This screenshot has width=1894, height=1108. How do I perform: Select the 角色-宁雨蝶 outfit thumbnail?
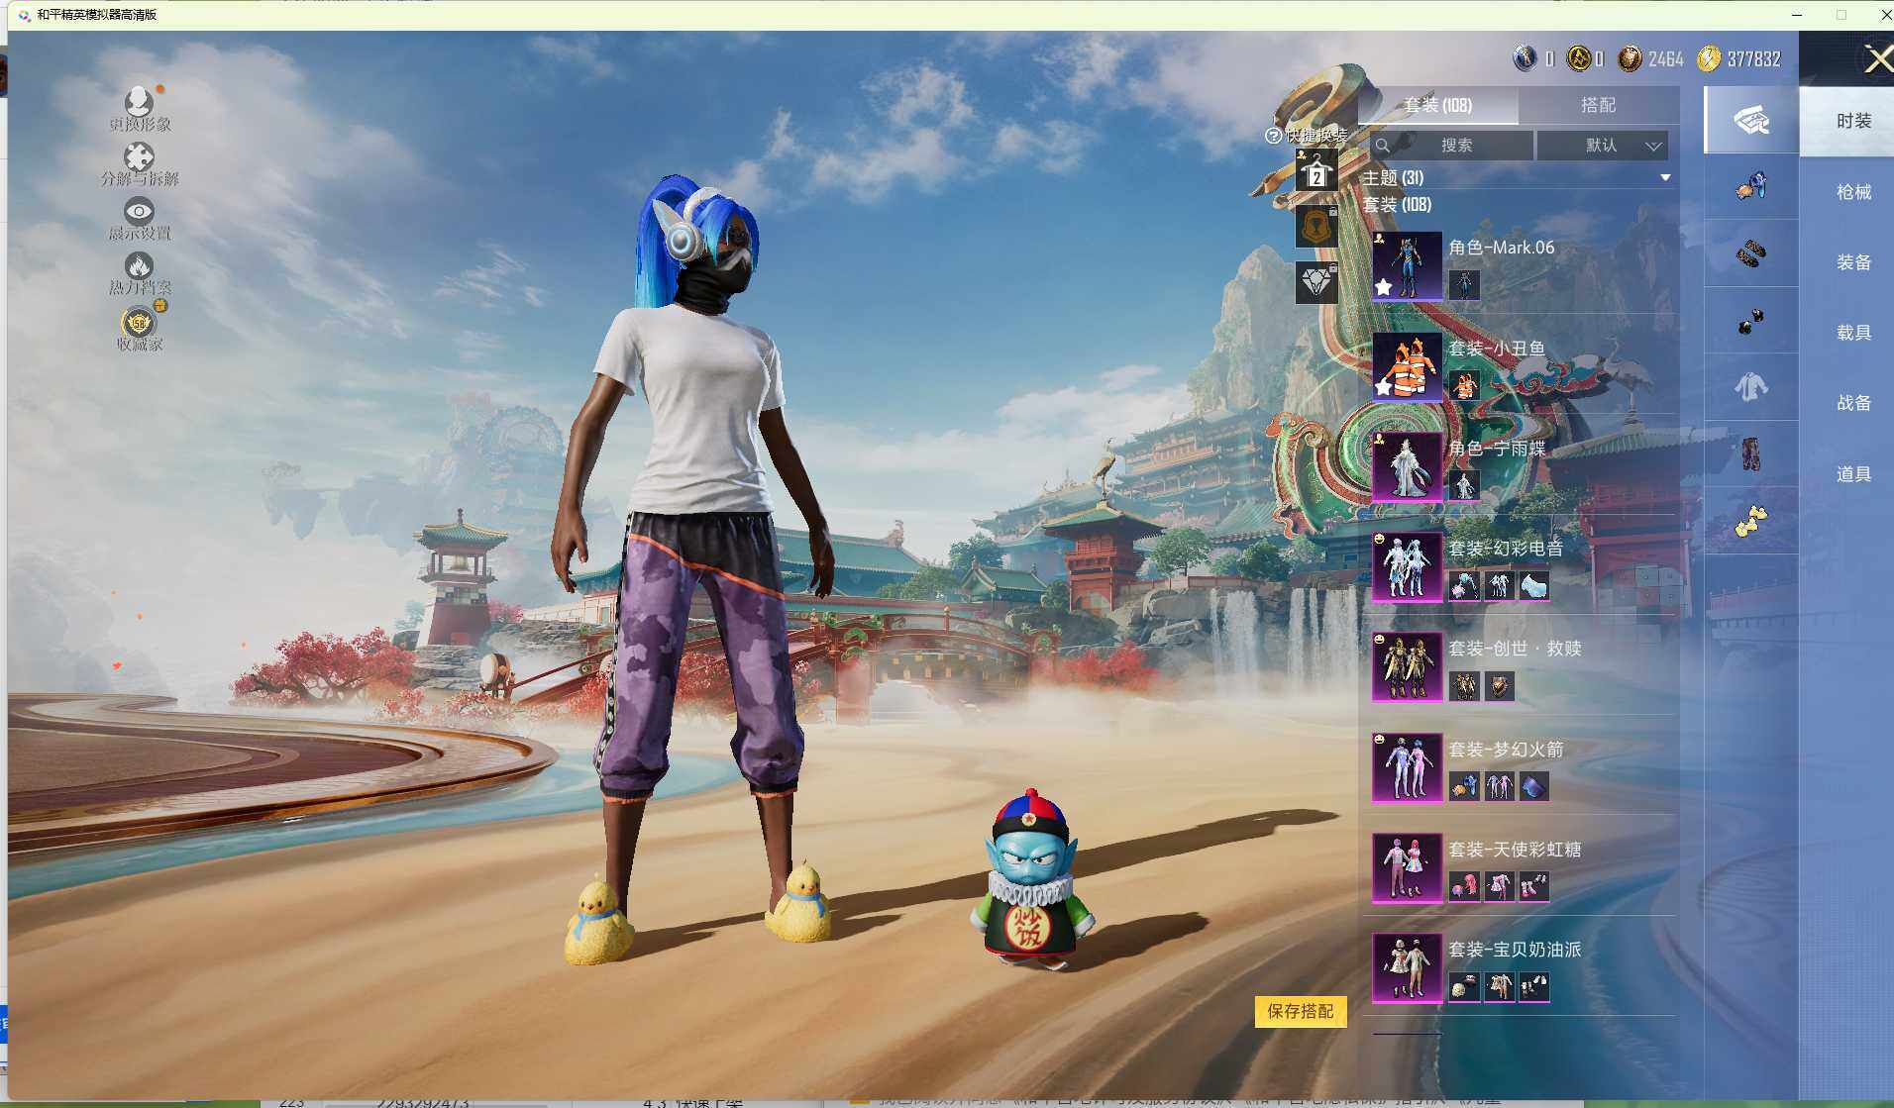[1407, 466]
